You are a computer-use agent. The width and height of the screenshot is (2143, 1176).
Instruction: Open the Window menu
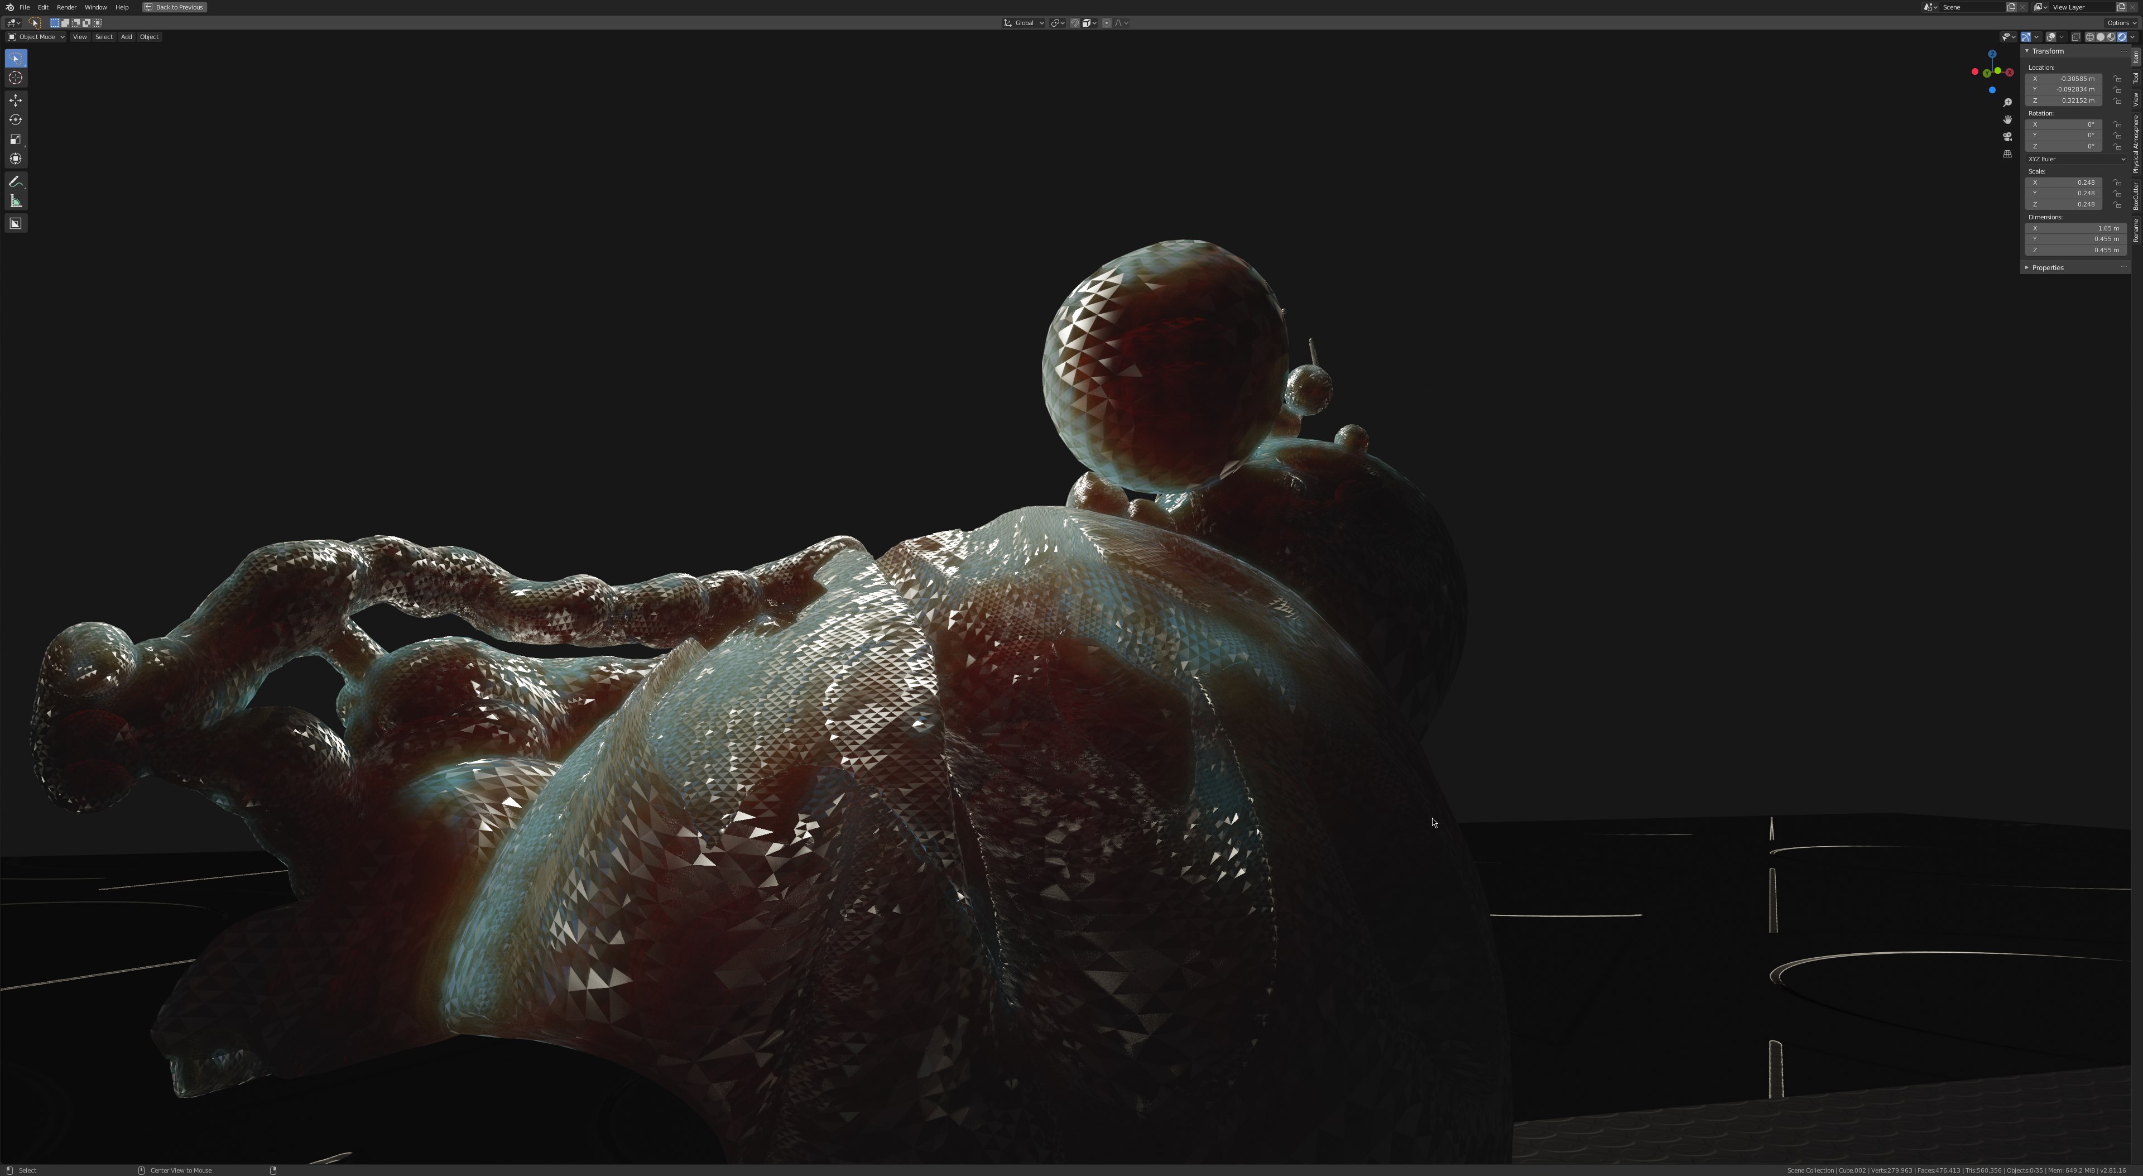coord(95,7)
